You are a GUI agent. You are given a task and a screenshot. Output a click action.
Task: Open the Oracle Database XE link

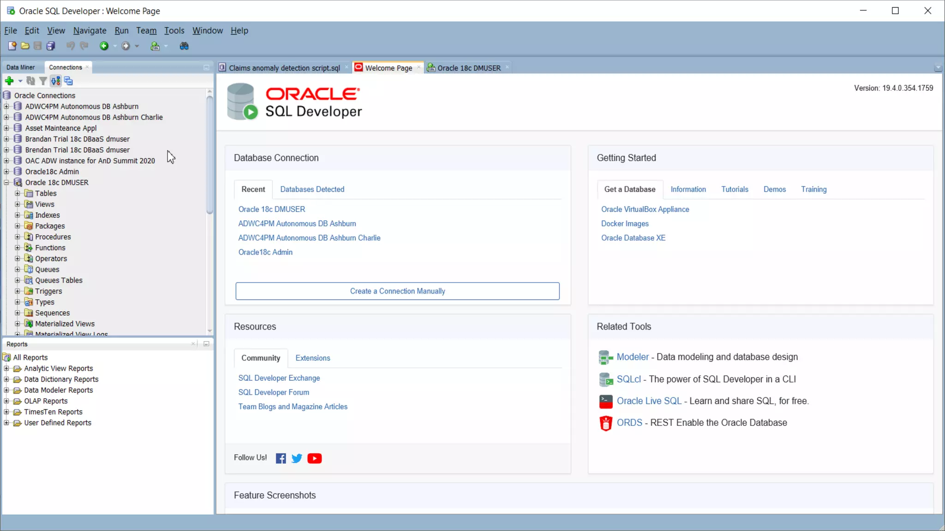click(x=633, y=238)
